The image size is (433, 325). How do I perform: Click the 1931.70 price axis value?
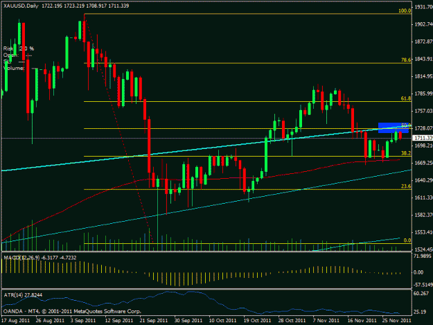pos(423,7)
